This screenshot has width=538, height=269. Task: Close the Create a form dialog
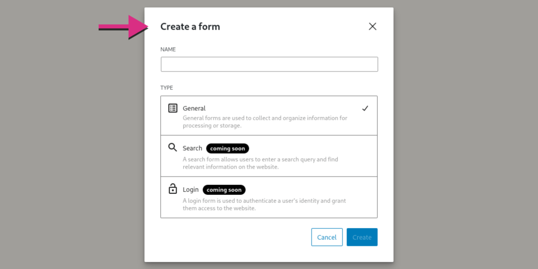coord(373,27)
